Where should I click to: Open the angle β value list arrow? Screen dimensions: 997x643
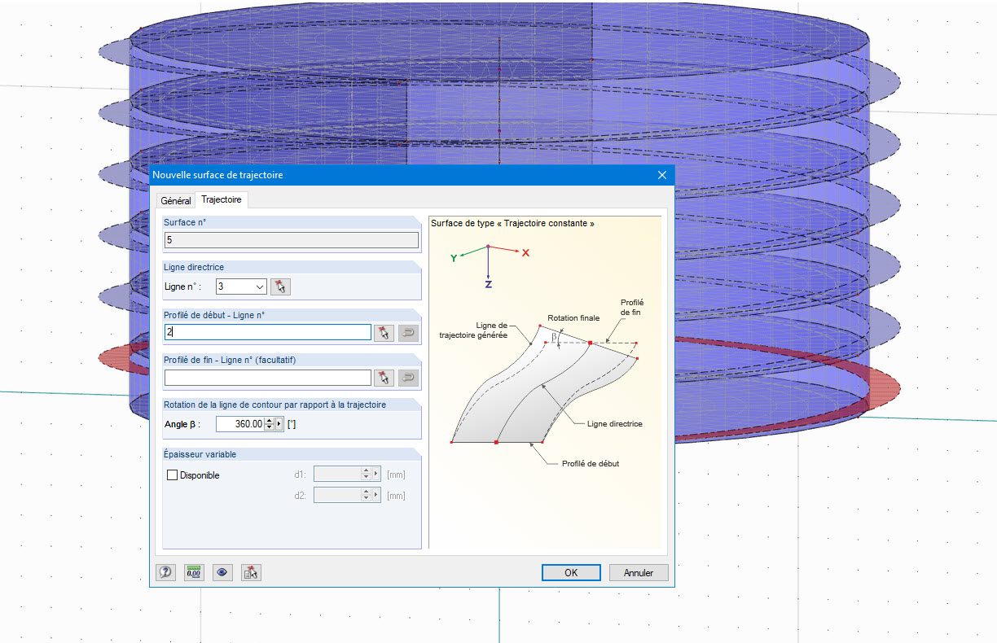click(279, 423)
